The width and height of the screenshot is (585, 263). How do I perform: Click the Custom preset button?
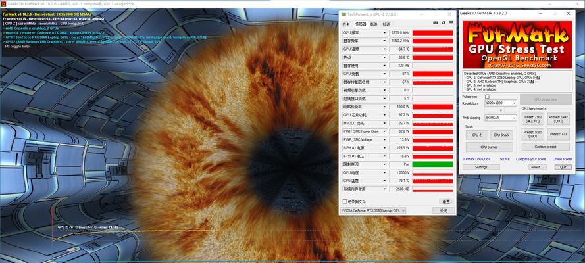tap(546, 147)
